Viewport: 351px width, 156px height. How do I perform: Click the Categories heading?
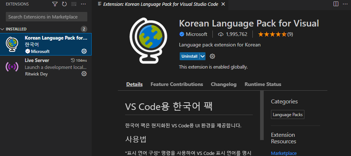click(x=284, y=102)
